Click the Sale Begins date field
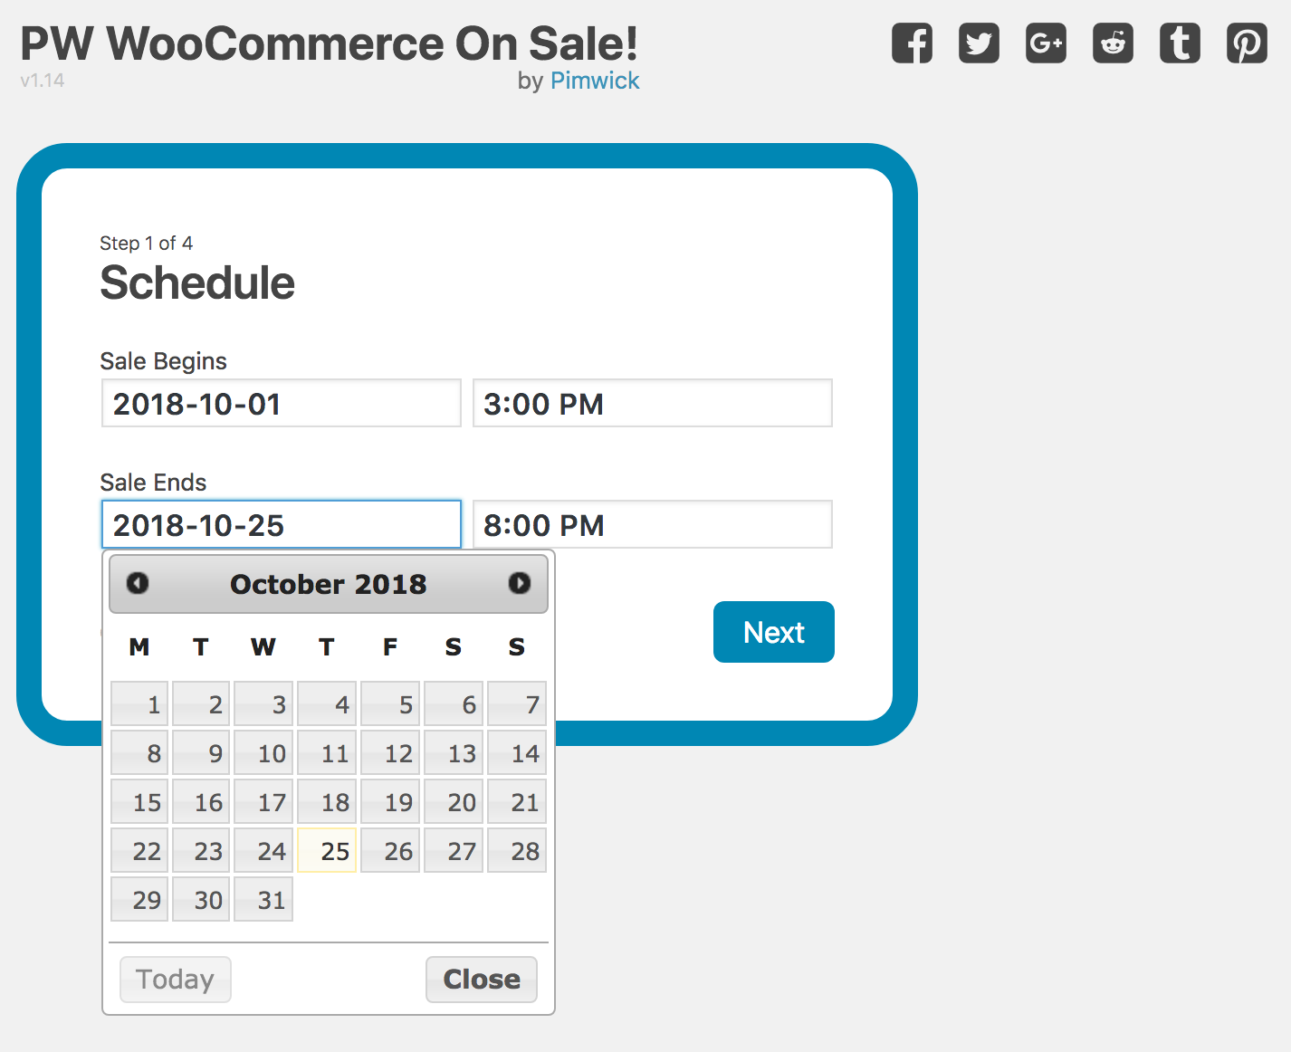This screenshot has height=1052, width=1291. pos(281,403)
